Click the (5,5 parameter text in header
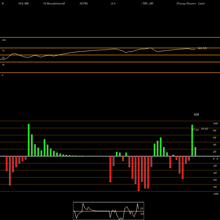 [x=113, y=4]
